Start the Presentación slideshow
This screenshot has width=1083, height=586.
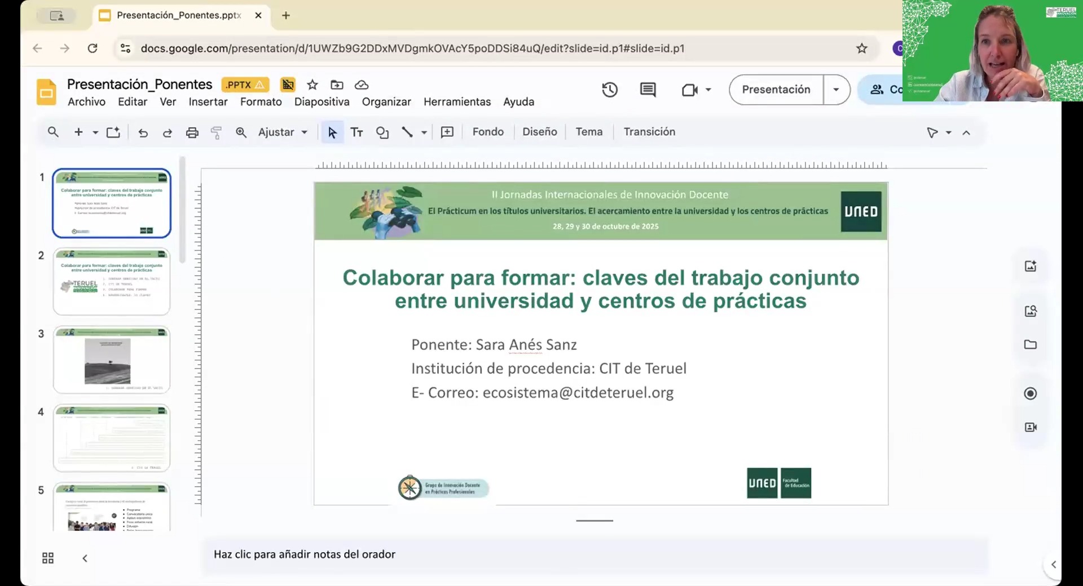click(x=776, y=90)
